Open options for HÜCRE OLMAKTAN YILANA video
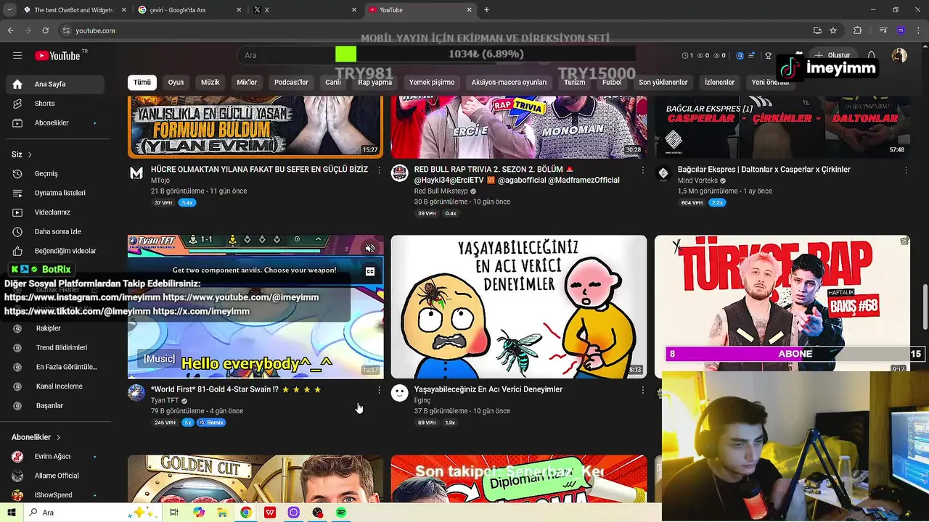 coord(379,170)
